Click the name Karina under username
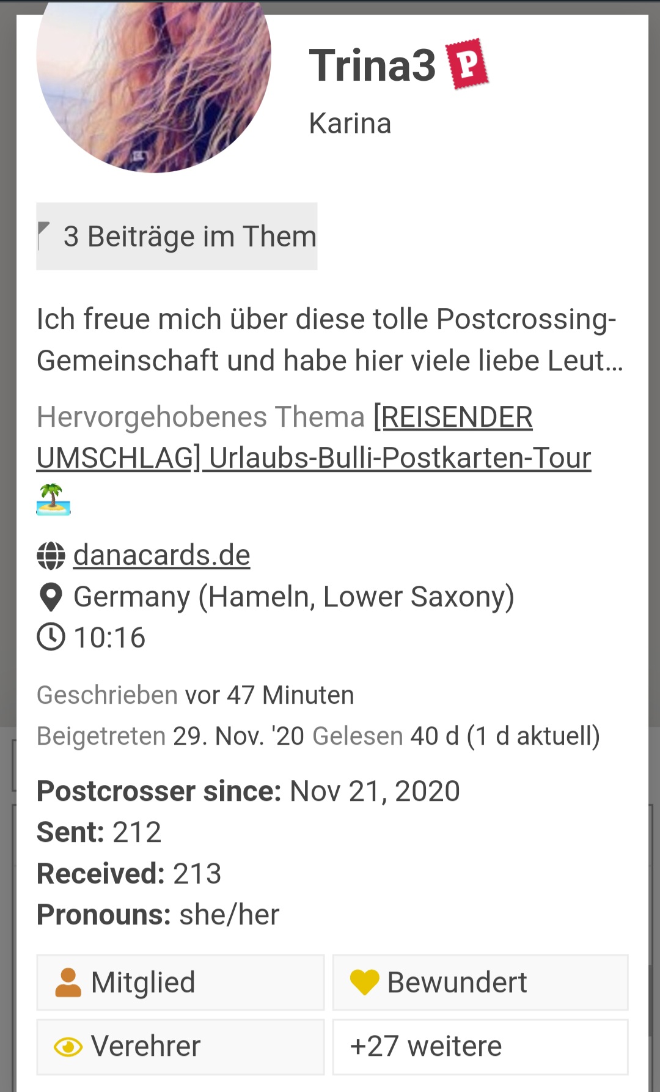Viewport: 660px width, 1092px height. (x=350, y=124)
